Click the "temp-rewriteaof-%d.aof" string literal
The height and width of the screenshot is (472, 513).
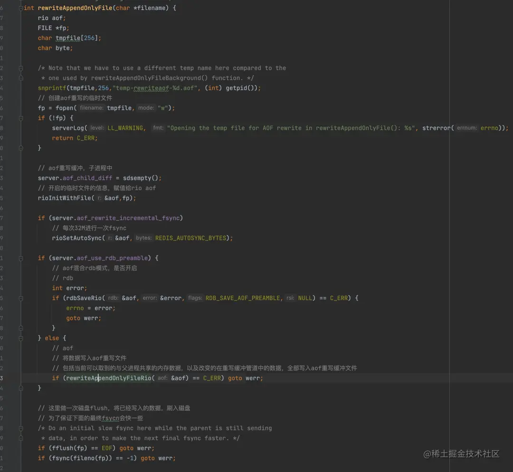point(155,88)
